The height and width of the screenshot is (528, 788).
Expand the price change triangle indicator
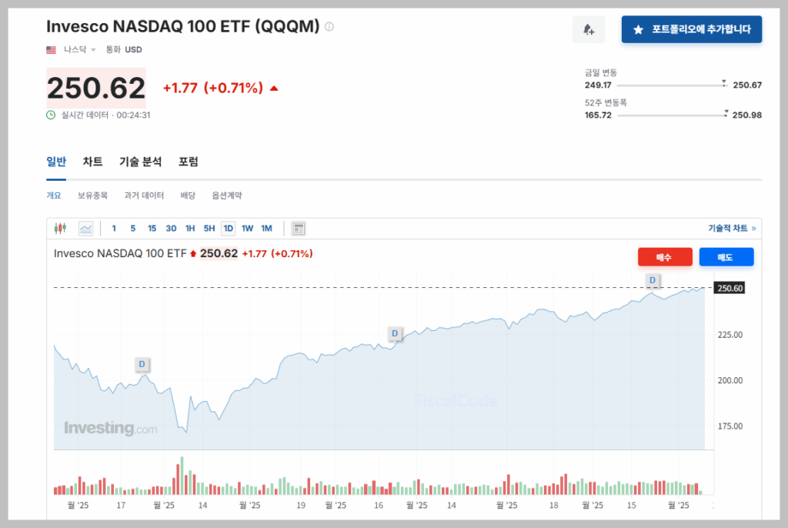(x=274, y=87)
